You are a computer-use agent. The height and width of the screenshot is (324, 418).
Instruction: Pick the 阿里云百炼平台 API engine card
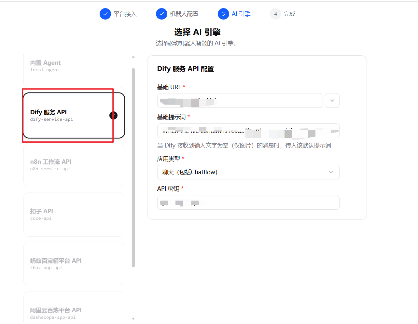click(x=74, y=307)
